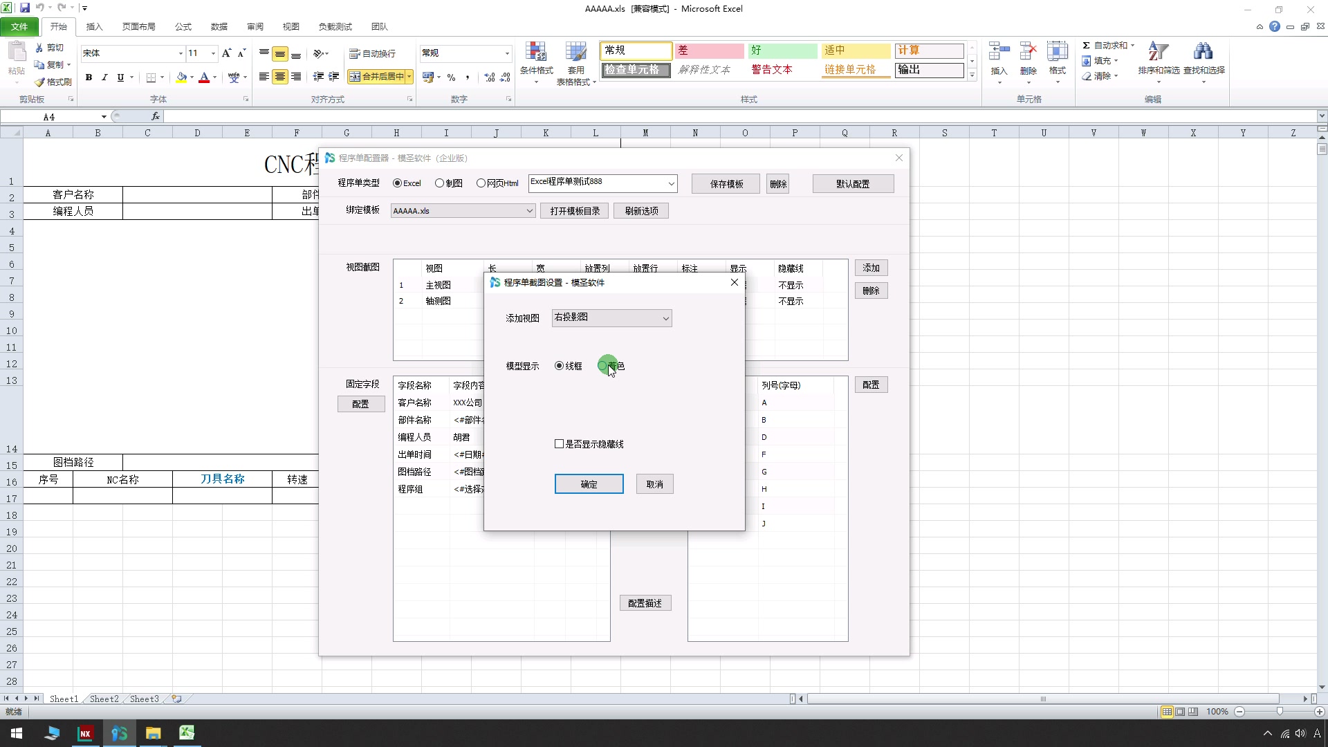Open NX from the Windows taskbar
The height and width of the screenshot is (747, 1328).
(x=85, y=733)
